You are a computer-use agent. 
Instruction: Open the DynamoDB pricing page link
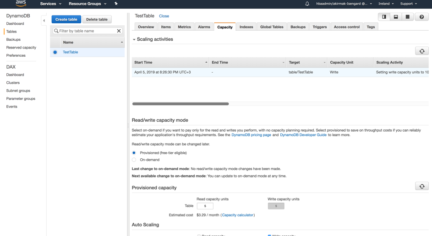click(251, 135)
